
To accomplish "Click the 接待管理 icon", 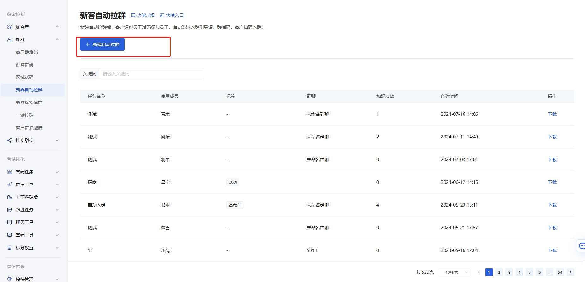I will point(9,279).
